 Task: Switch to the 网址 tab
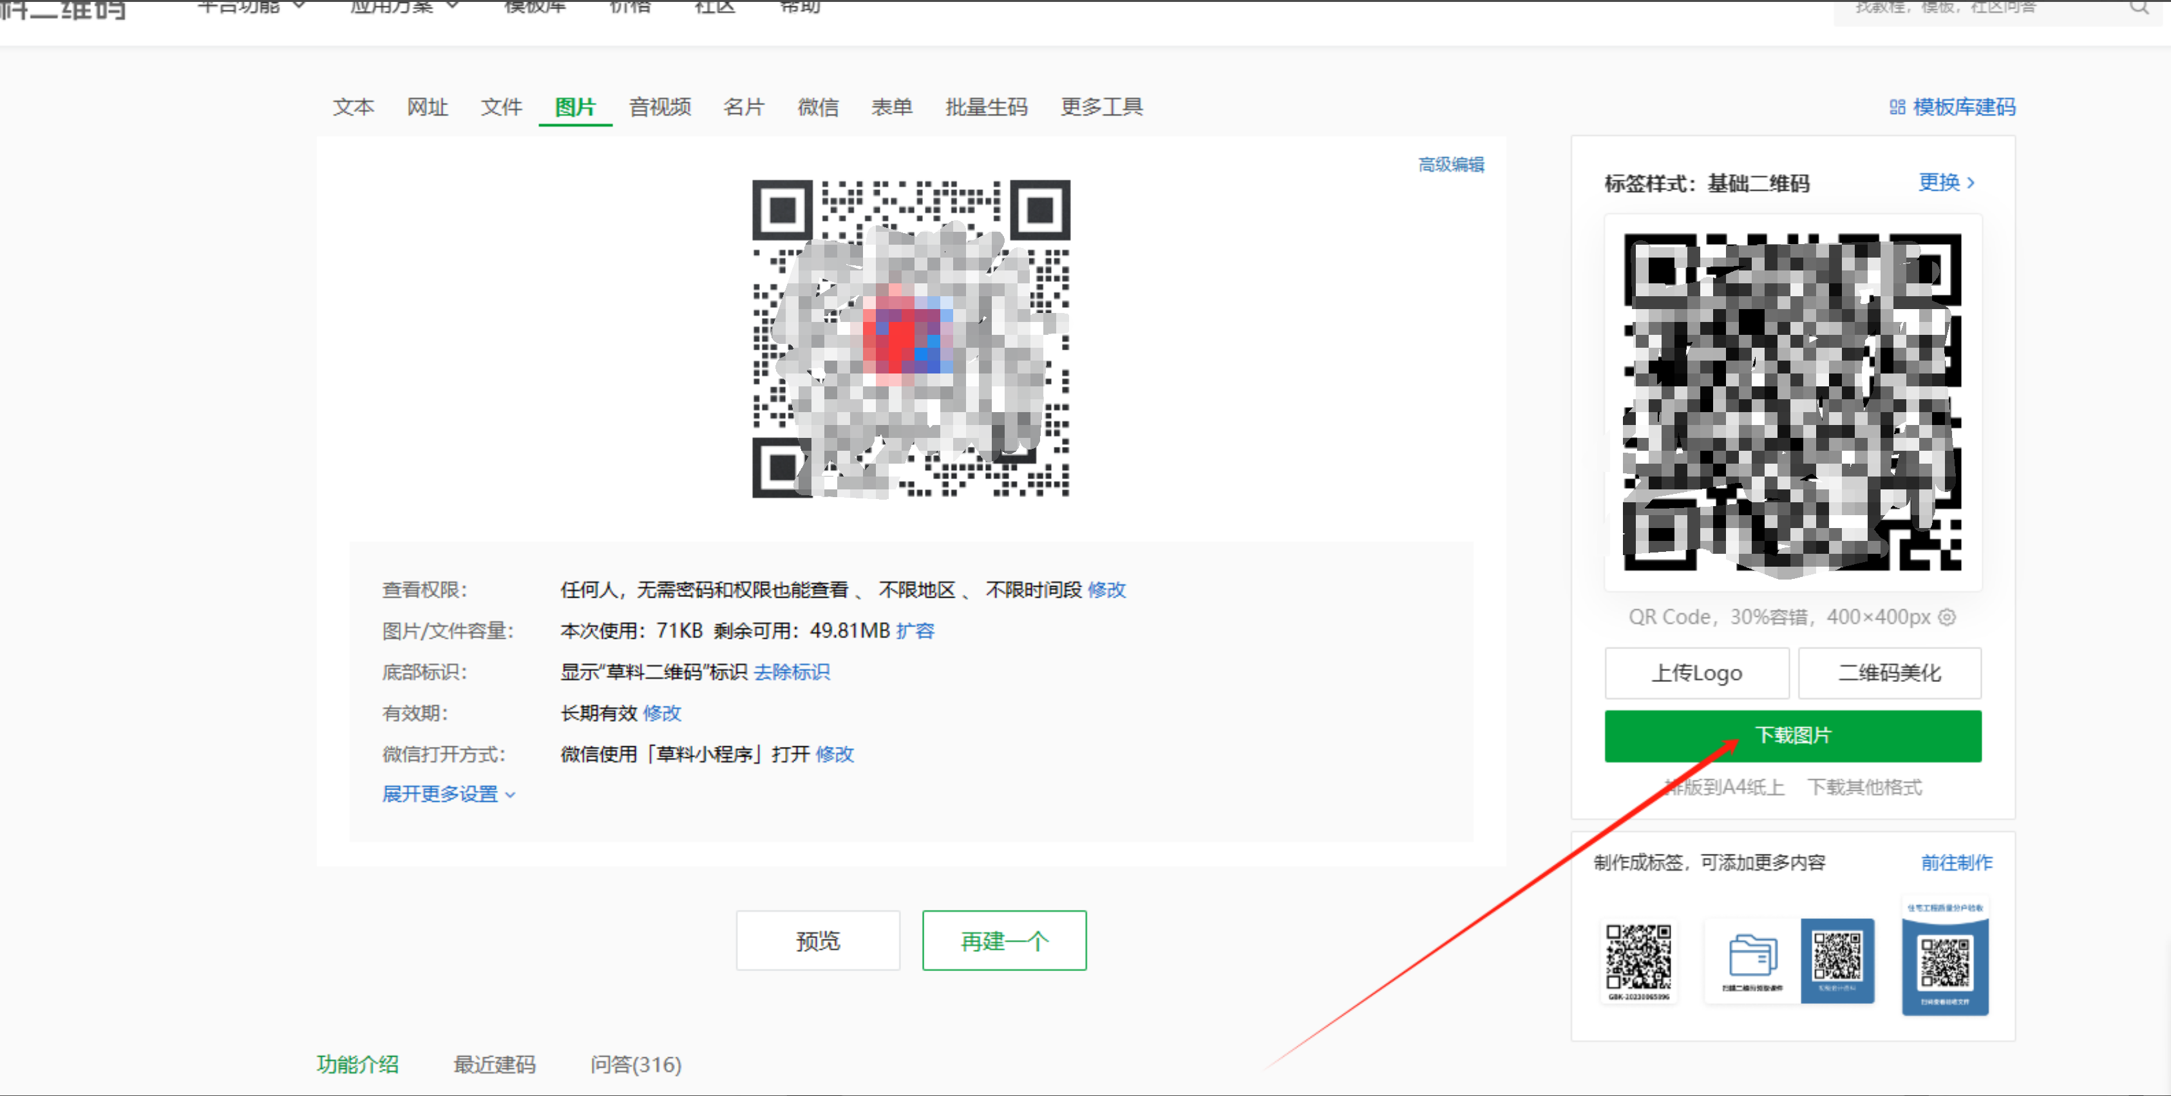(x=427, y=107)
